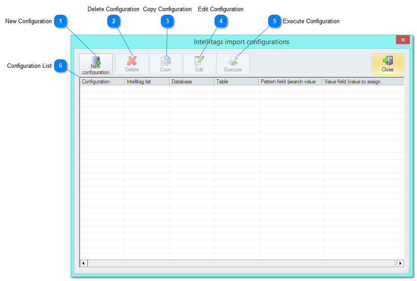This screenshot has width=417, height=281.
Task: Open the Edit configuration tool
Action: 199,63
